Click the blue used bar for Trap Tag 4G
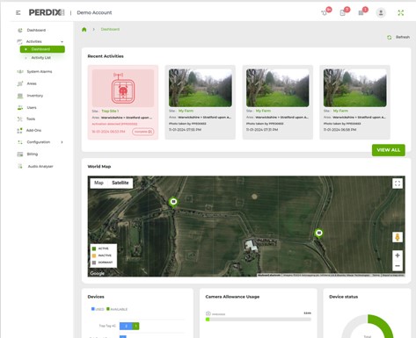The height and width of the screenshot is (338, 416). tap(126, 326)
